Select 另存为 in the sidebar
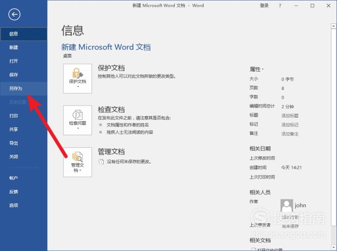 pyautogui.click(x=24, y=89)
